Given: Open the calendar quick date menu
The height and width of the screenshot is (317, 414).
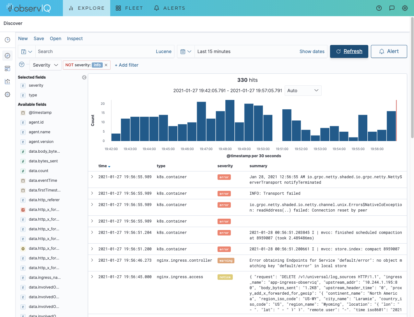Looking at the screenshot, I should click(x=186, y=51).
